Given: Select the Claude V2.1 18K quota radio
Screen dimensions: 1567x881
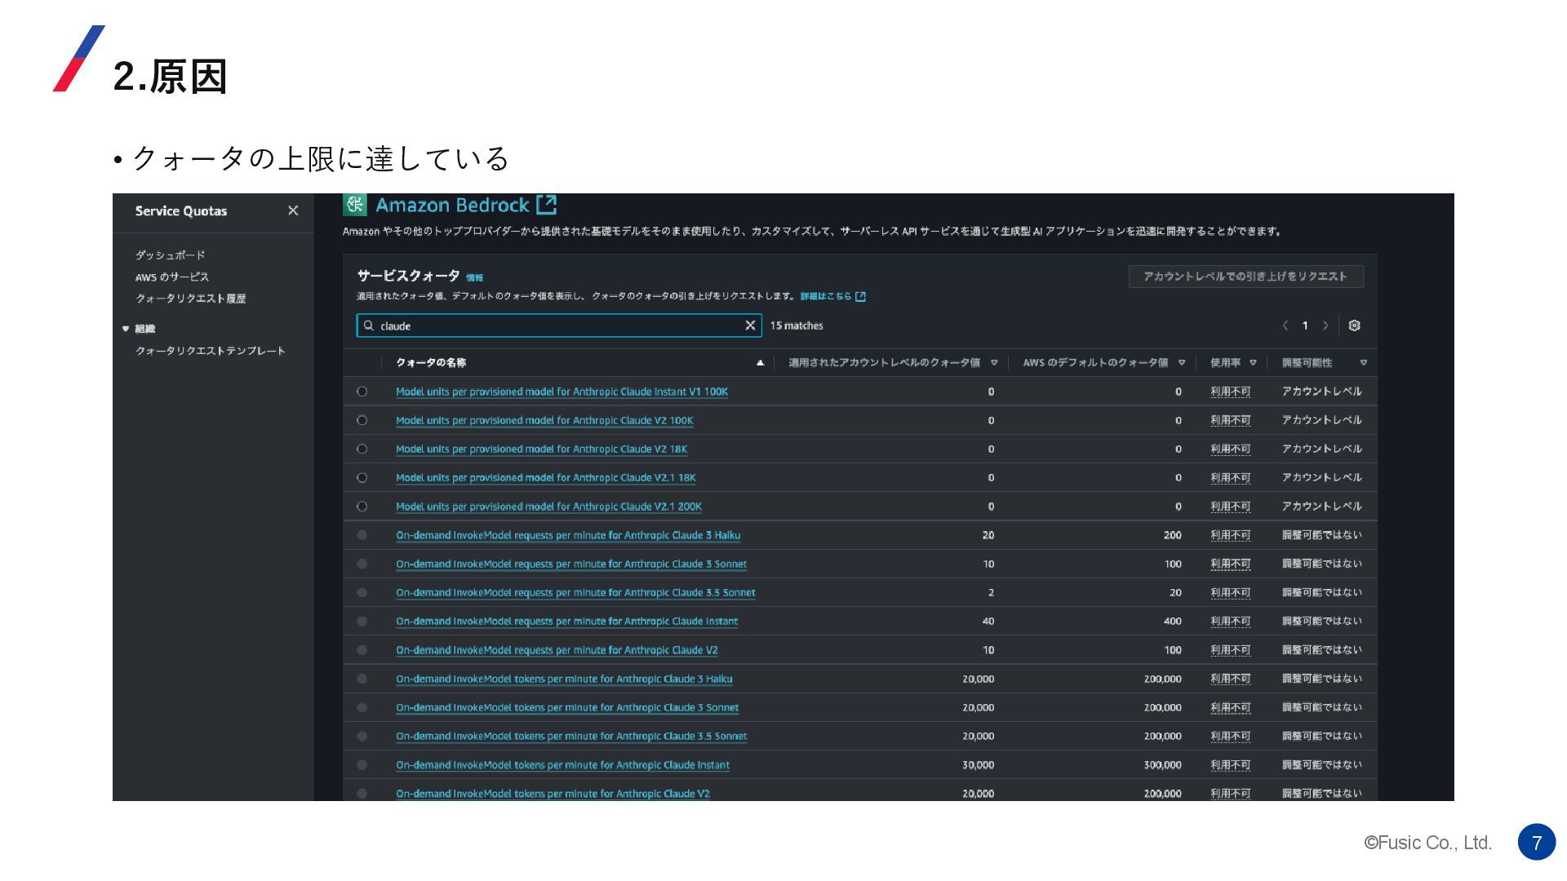Looking at the screenshot, I should [362, 478].
